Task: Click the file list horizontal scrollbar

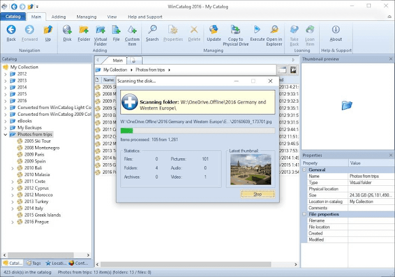Action: (186, 264)
